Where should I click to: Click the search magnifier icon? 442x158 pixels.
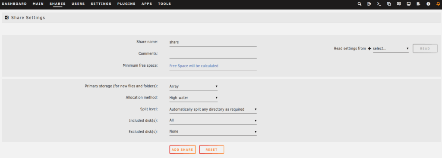[x=360, y=4]
